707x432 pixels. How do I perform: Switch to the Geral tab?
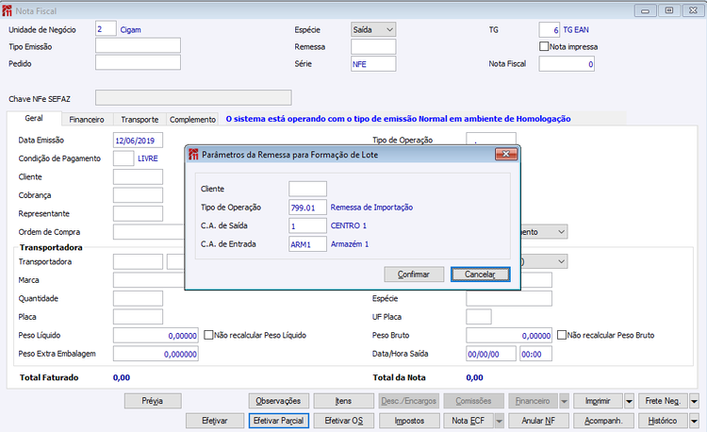point(34,118)
